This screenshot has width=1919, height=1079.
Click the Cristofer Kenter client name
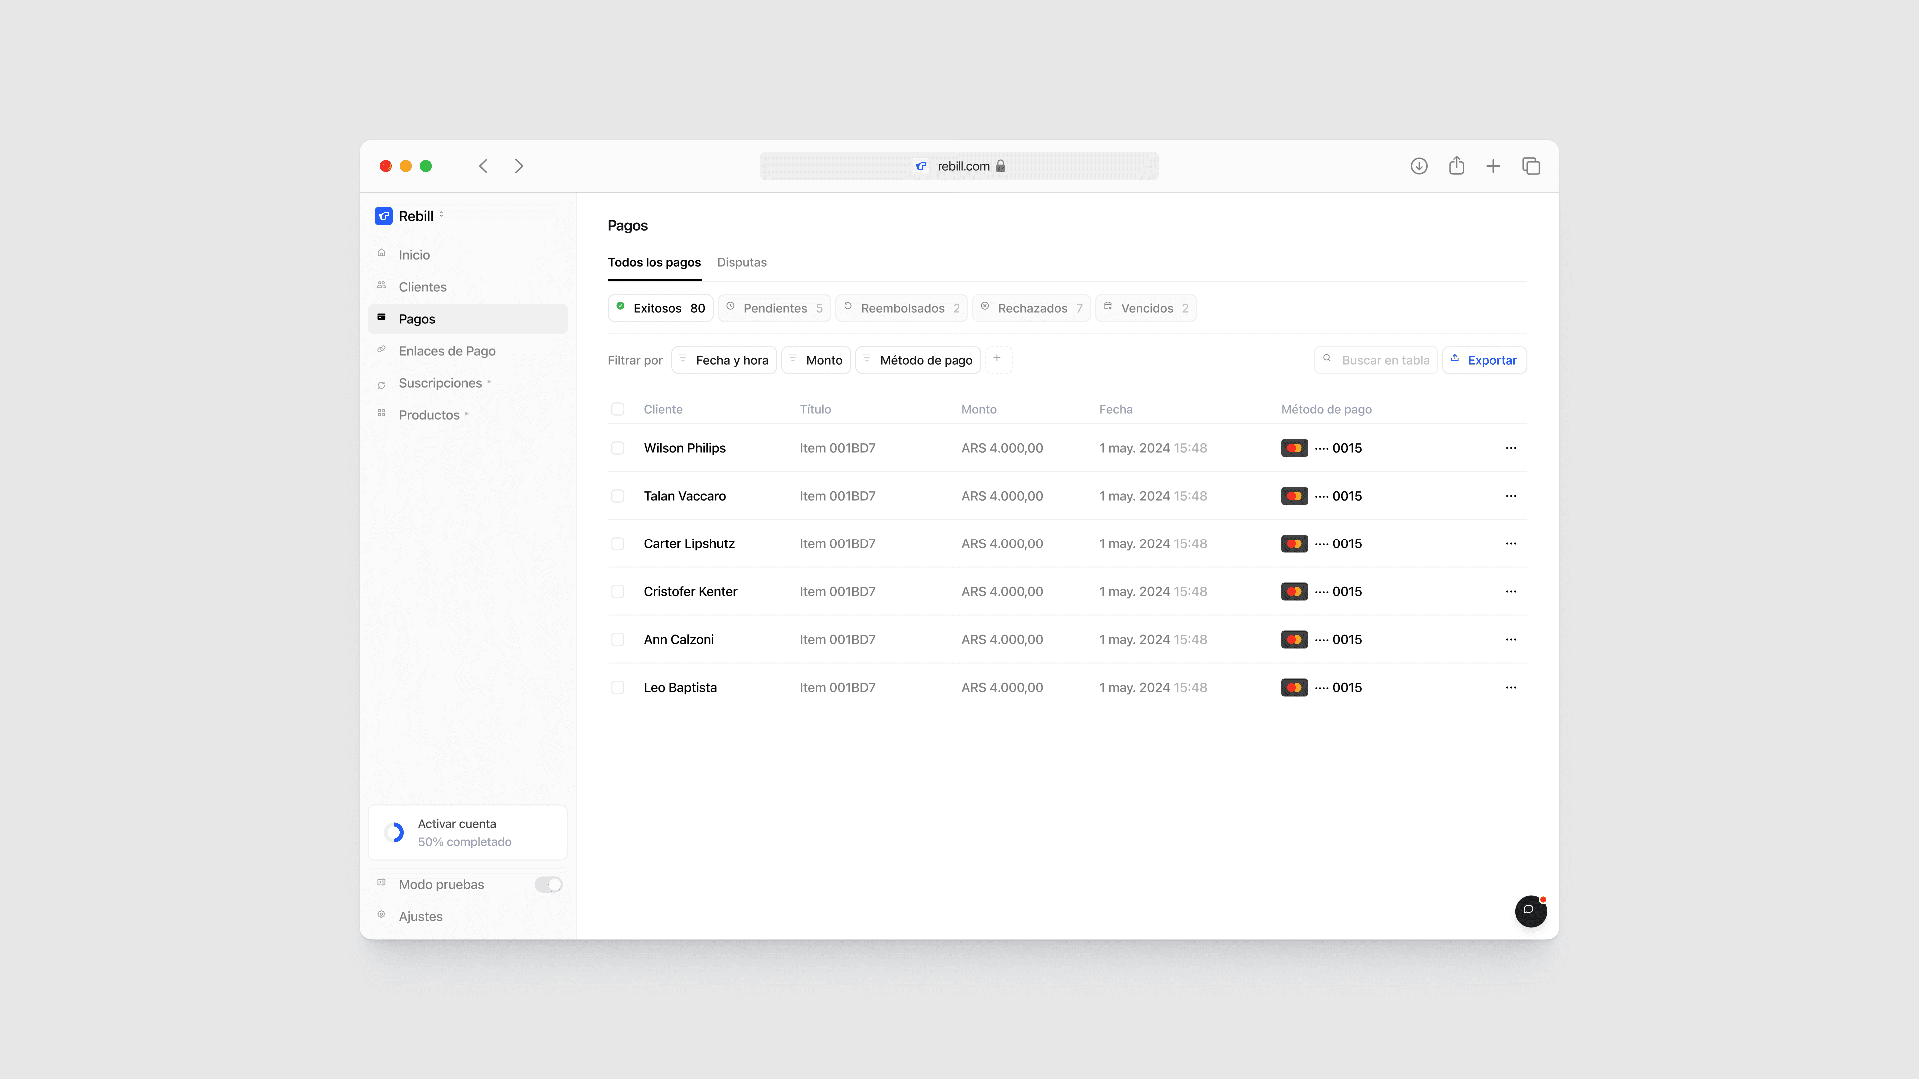691,592
